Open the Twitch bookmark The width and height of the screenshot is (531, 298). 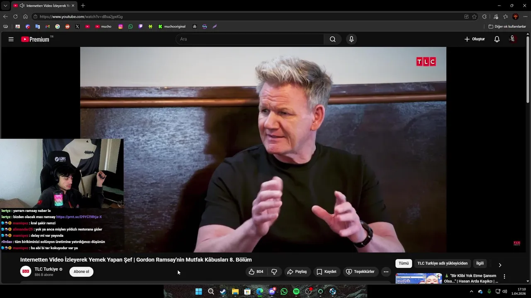(x=141, y=26)
